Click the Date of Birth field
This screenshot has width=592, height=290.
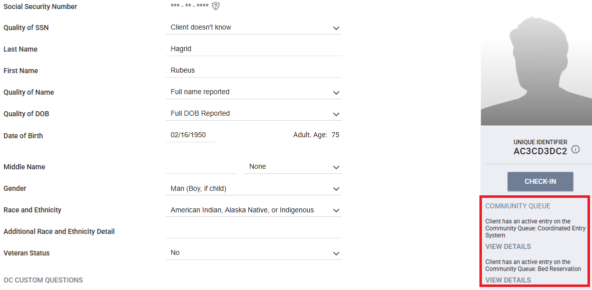point(191,135)
